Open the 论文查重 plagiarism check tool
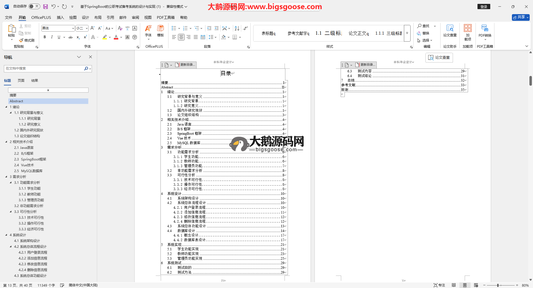This screenshot has width=533, height=288. click(450, 30)
